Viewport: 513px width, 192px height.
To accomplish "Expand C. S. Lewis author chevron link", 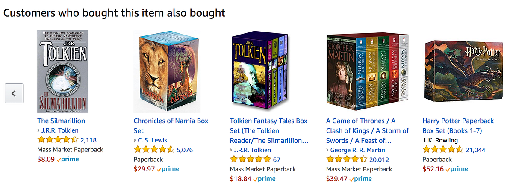I will [150, 140].
